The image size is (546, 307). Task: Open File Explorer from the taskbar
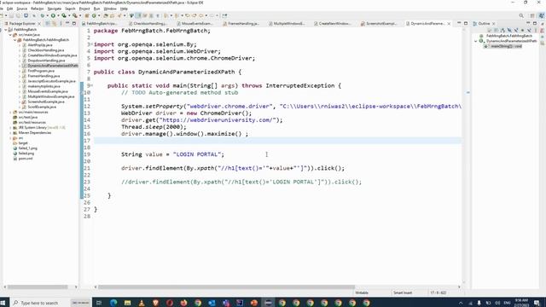click(127, 304)
